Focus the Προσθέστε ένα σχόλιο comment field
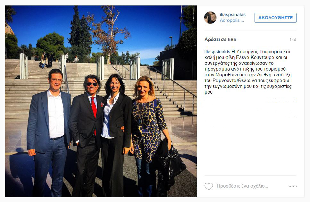Image resolution: width=310 pixels, height=202 pixels. 242,186
